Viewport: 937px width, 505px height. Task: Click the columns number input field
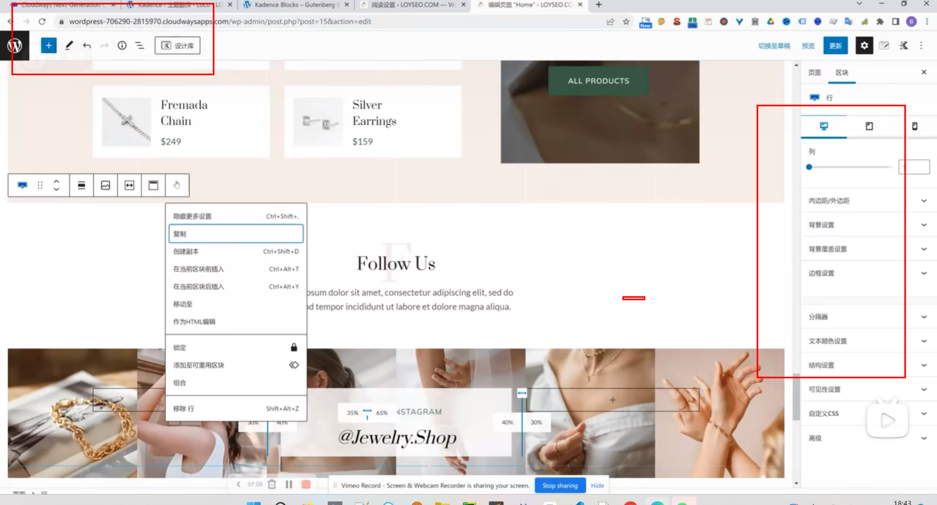point(914,167)
